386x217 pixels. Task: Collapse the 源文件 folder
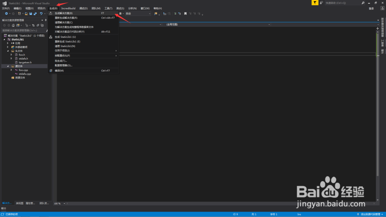point(8,66)
